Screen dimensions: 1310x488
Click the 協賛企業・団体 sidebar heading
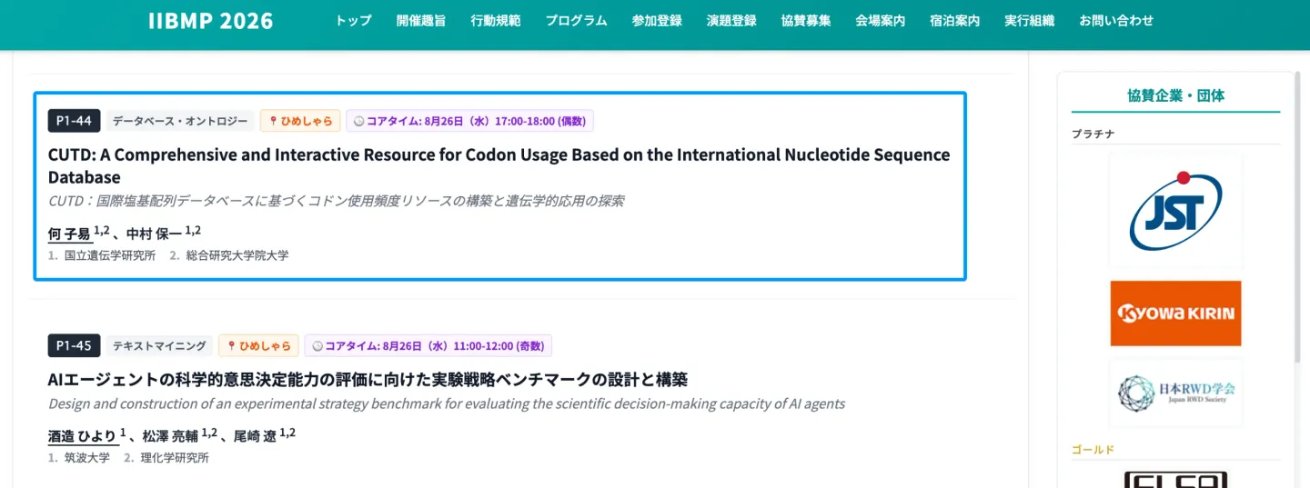coord(1175,95)
